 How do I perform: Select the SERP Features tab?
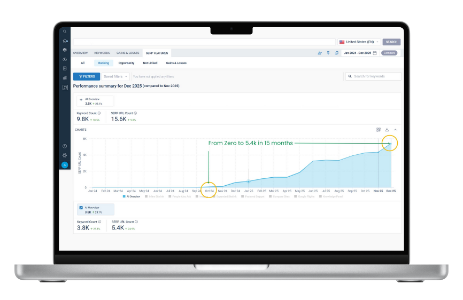(157, 53)
